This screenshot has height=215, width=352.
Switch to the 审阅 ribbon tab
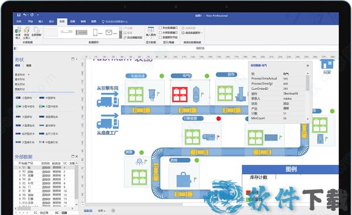coord(83,21)
